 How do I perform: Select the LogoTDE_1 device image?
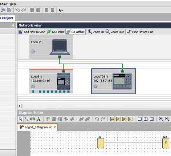pyautogui.click(x=122, y=81)
